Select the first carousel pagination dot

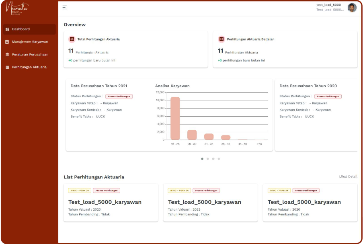pos(202,159)
